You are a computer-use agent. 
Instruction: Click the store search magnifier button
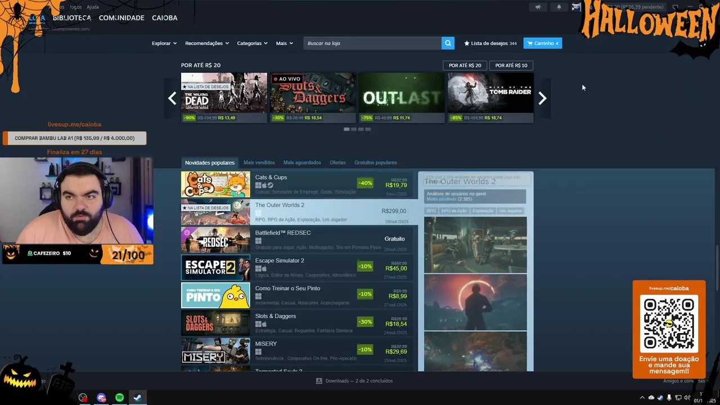(x=448, y=43)
